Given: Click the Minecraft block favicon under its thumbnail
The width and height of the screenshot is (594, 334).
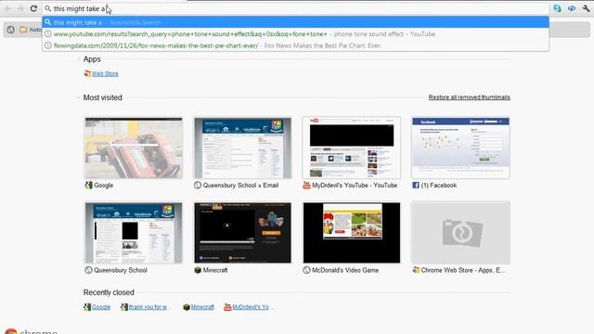Looking at the screenshot, I should [198, 270].
